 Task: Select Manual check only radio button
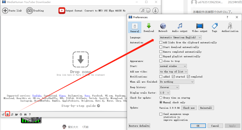tap(161, 102)
